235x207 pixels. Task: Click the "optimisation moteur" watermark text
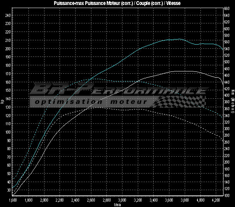point(90,102)
